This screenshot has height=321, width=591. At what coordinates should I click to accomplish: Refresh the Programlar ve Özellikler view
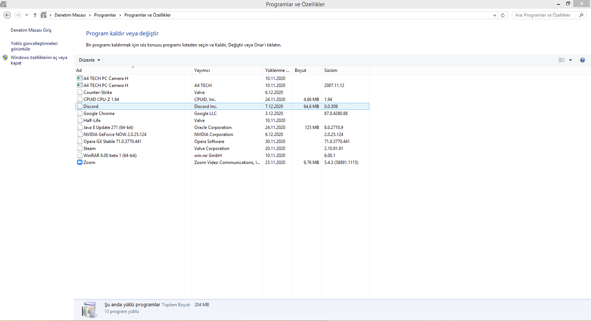pyautogui.click(x=503, y=15)
